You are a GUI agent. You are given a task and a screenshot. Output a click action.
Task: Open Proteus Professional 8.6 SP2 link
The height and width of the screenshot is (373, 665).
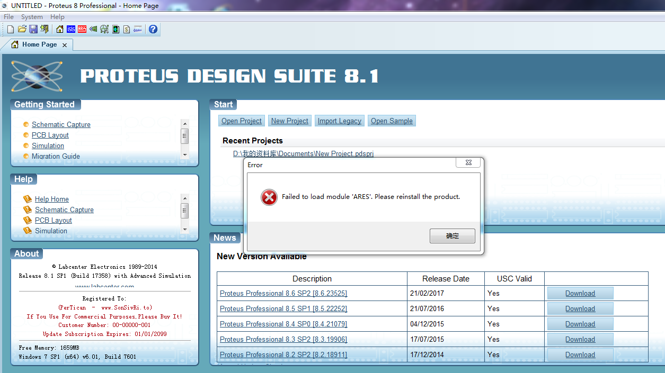283,293
